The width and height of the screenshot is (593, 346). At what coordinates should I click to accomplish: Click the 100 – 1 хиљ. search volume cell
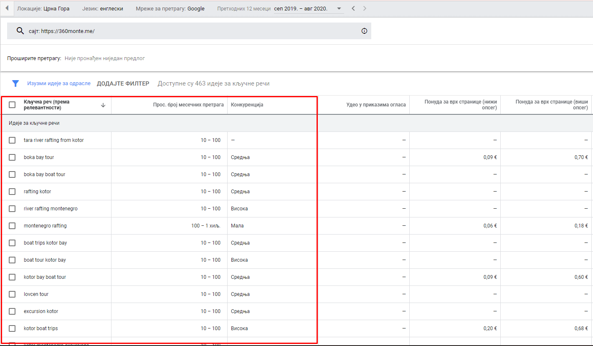click(206, 226)
